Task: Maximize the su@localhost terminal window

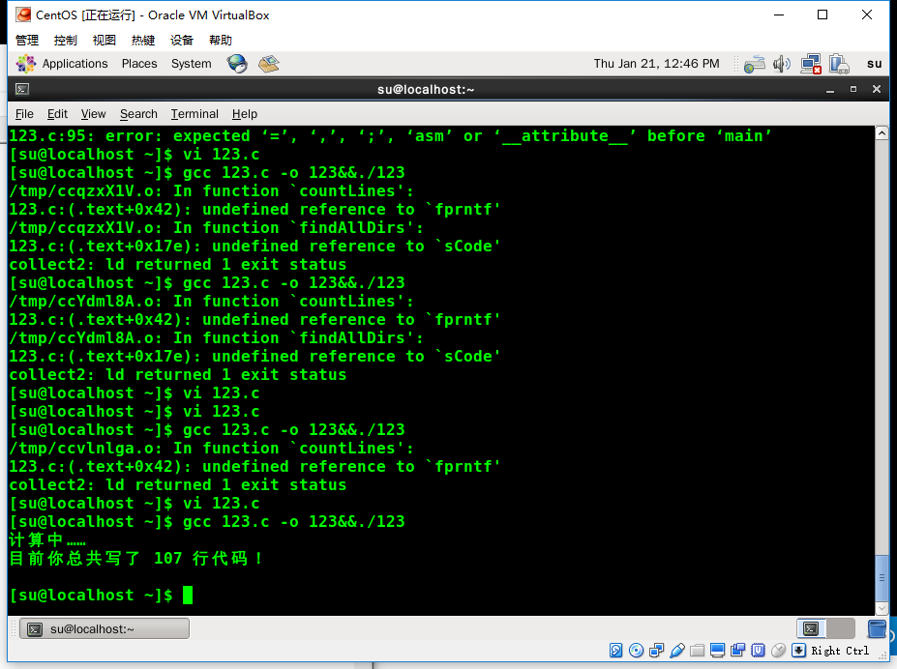Action: coord(852,89)
